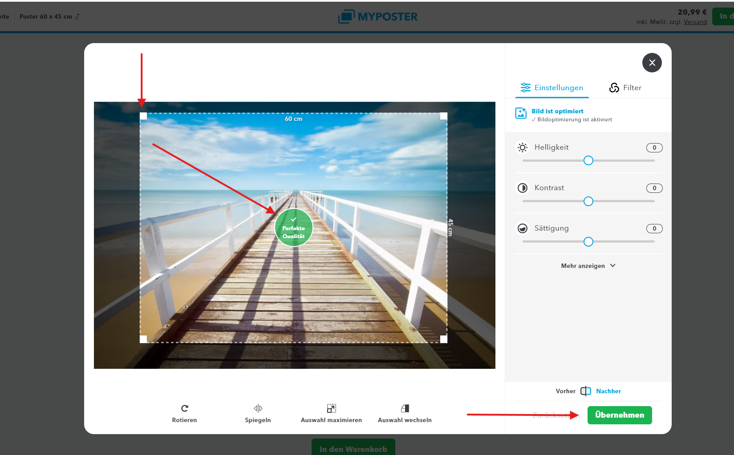Click the pencil icon beside Poster 60 x 45 cm
The width and height of the screenshot is (734, 455).
click(x=77, y=16)
